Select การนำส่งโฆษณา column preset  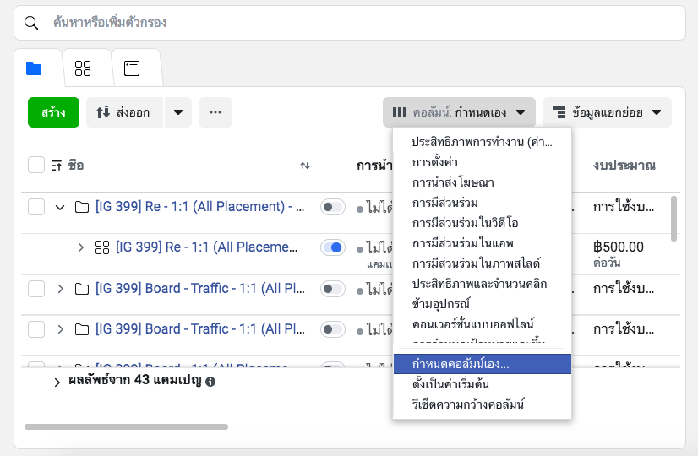[483, 182]
